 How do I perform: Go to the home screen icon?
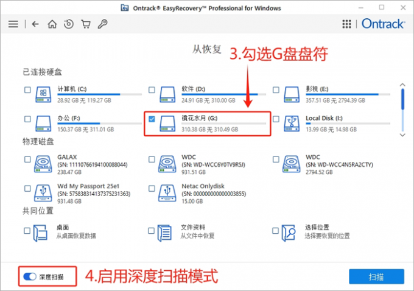[x=52, y=24]
